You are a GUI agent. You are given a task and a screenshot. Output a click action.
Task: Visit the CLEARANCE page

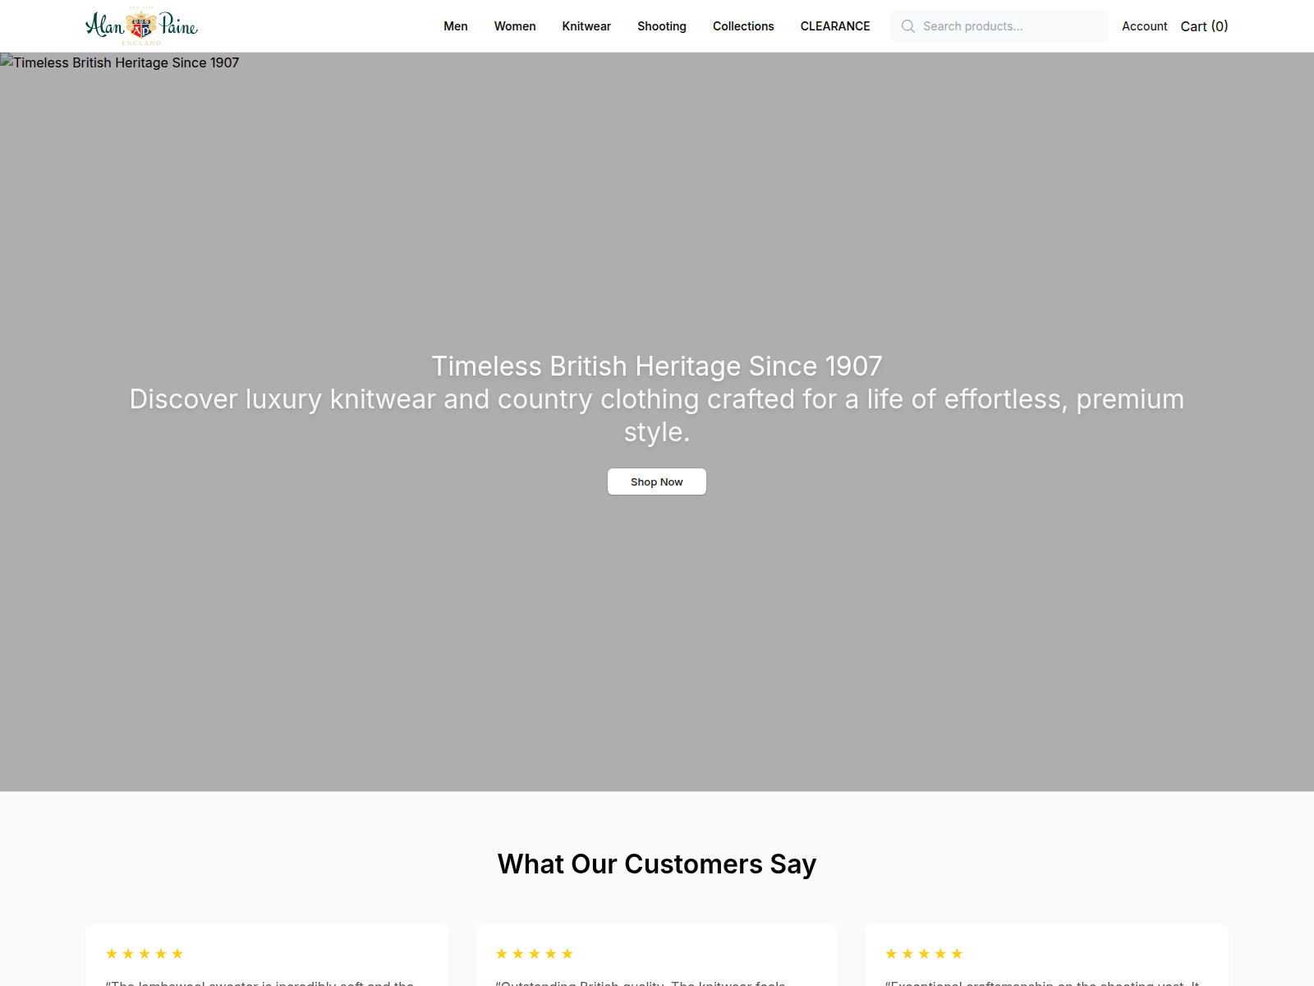pos(835,26)
